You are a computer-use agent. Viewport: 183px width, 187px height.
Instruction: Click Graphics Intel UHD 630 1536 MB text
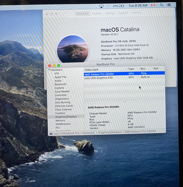(127, 58)
